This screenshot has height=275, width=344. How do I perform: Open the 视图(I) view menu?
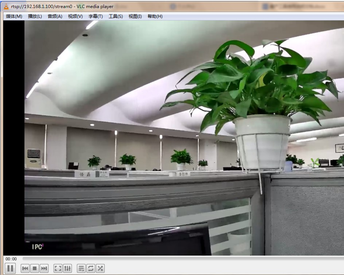(135, 16)
